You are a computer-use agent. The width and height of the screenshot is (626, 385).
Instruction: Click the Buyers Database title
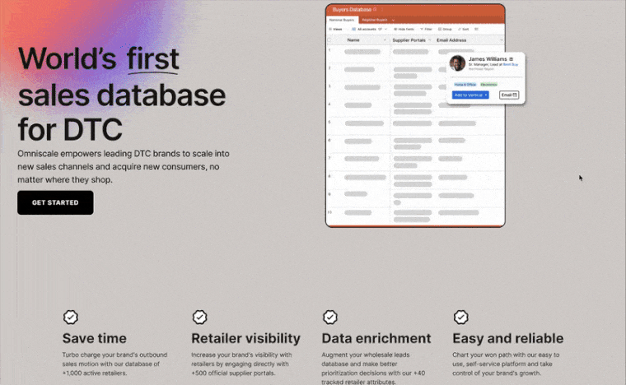[352, 10]
